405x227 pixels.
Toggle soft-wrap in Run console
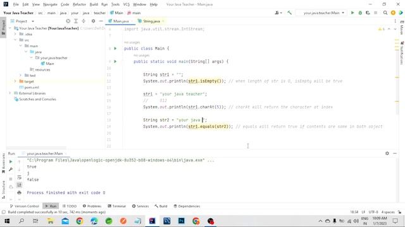(20, 177)
